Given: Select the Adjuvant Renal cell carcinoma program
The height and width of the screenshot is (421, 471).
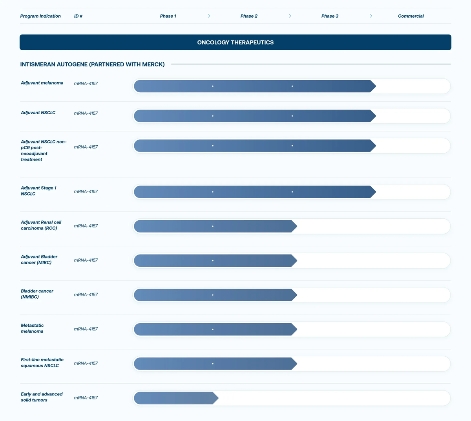Looking at the screenshot, I should 41,225.
